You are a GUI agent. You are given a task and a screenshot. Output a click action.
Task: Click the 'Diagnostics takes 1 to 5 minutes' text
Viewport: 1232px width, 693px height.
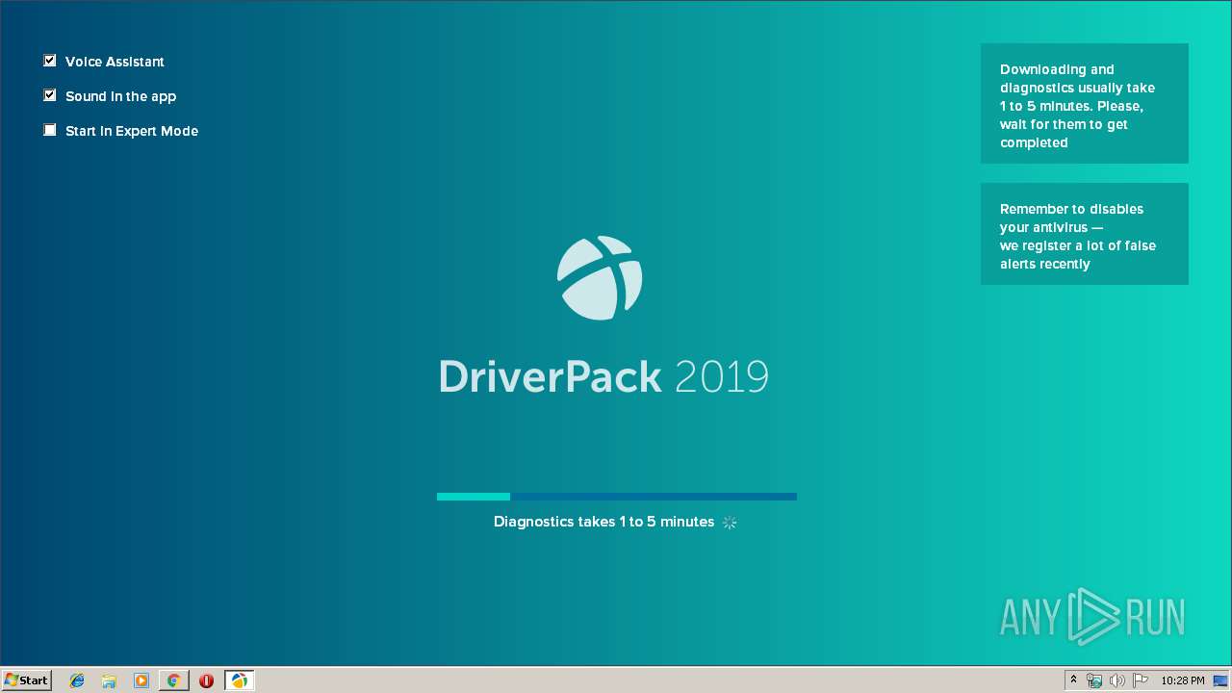point(603,522)
